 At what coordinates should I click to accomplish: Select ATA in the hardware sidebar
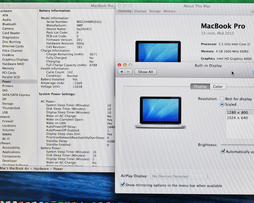point(5,15)
